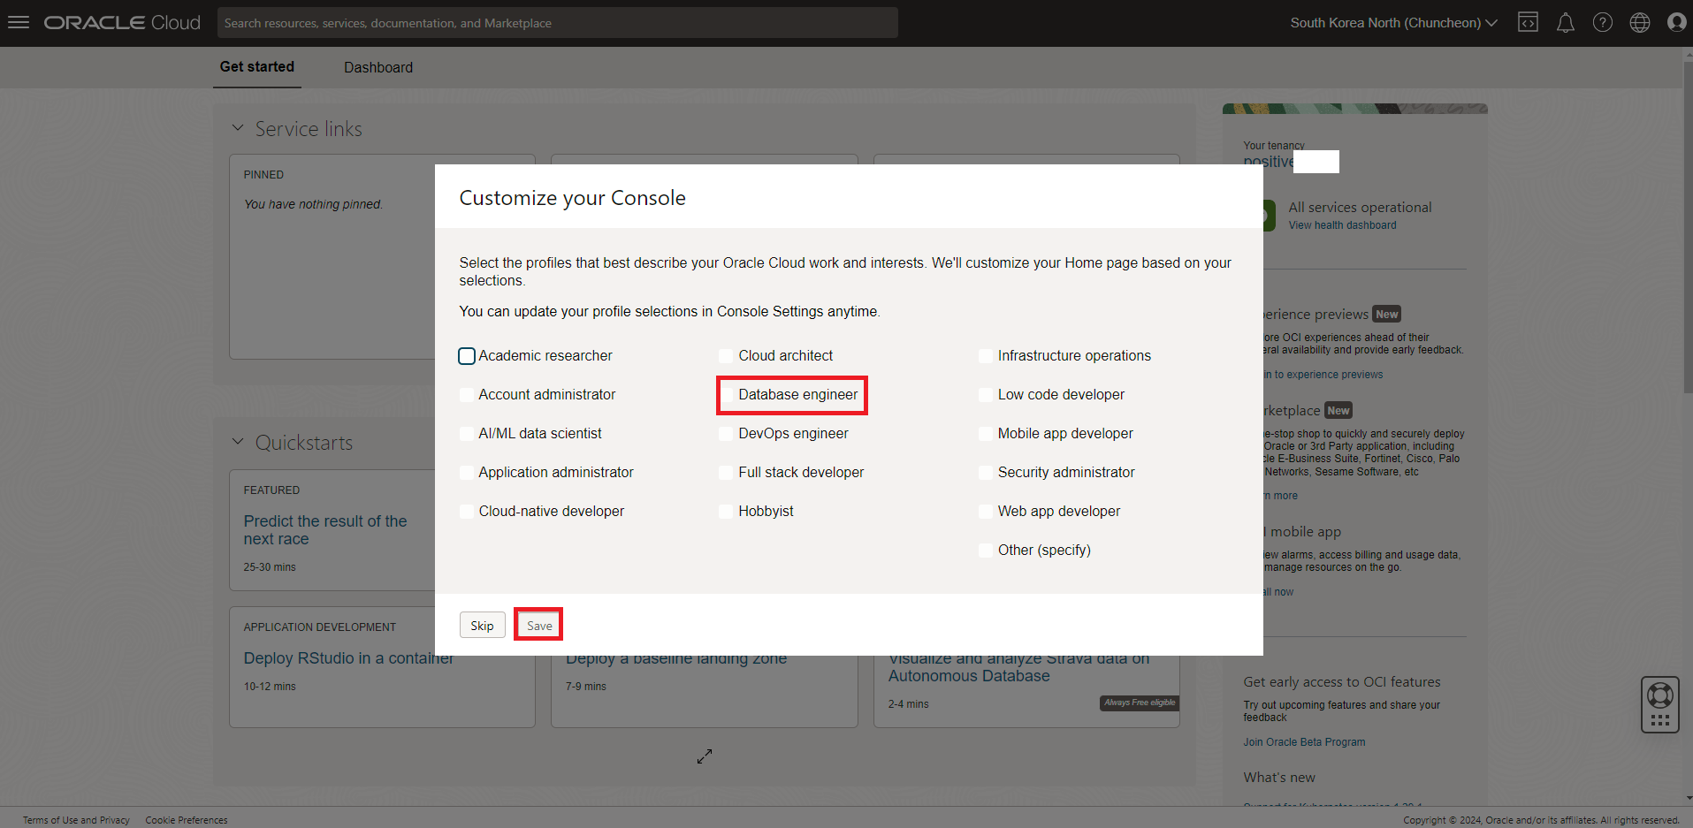Open the Autonomous Database Strava quickstart

click(1018, 667)
